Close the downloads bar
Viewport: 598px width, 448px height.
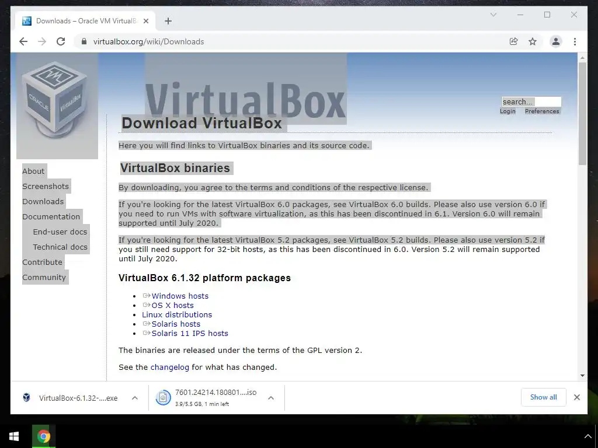[577, 397]
